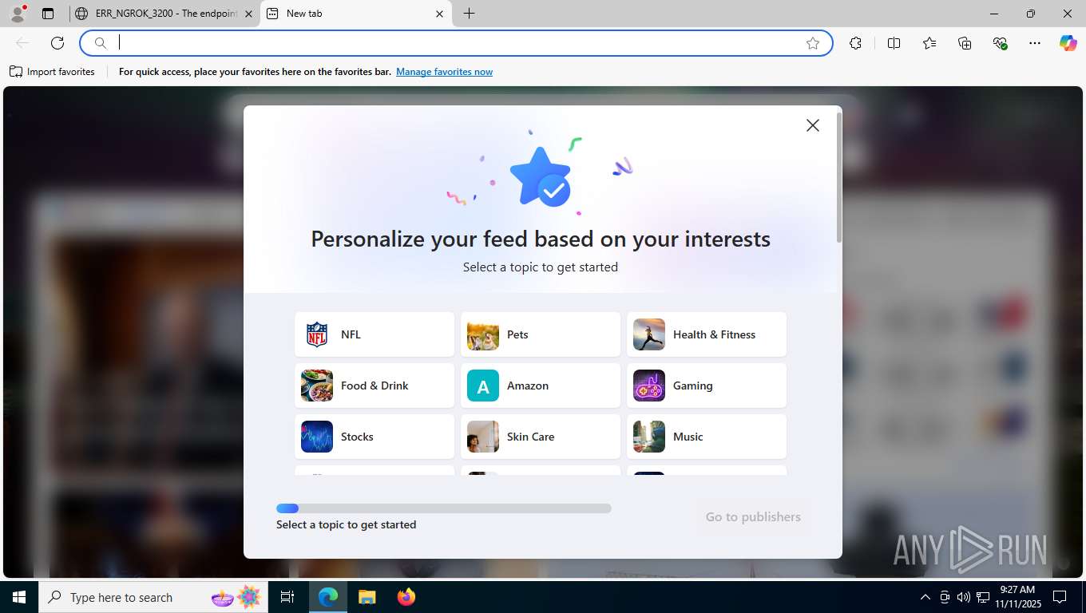This screenshot has height=613, width=1086.
Task: Launch Copilot from the toolbar
Action: click(x=1068, y=43)
